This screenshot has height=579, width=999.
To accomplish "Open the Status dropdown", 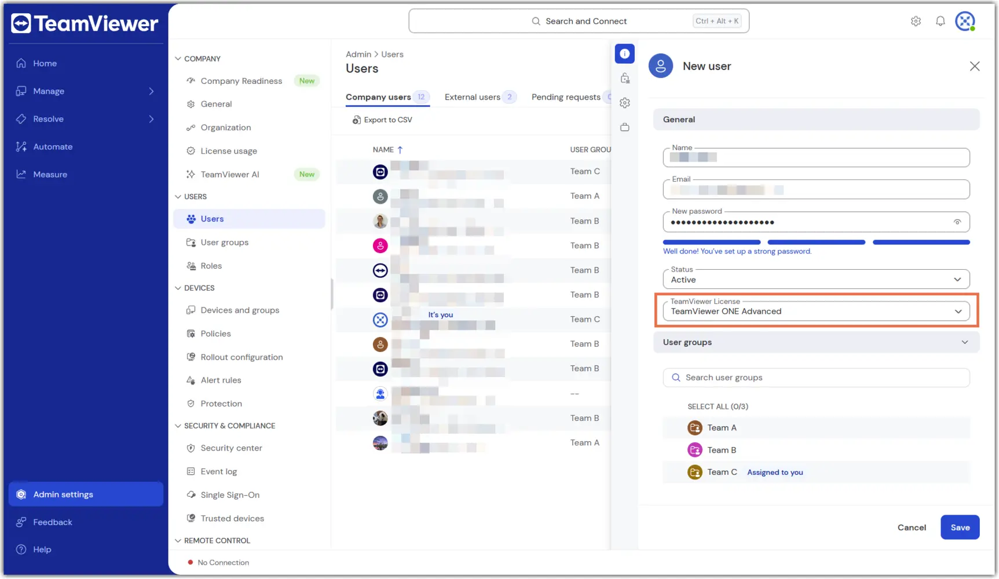I will pyautogui.click(x=816, y=279).
